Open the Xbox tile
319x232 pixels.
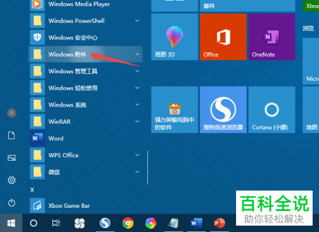311,6
